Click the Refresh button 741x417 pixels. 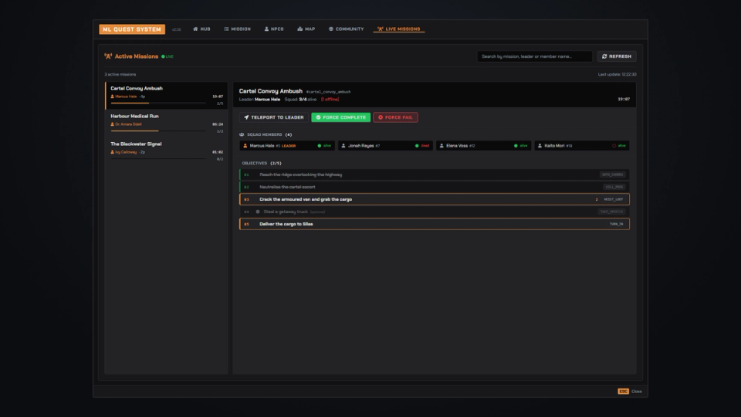click(x=617, y=56)
